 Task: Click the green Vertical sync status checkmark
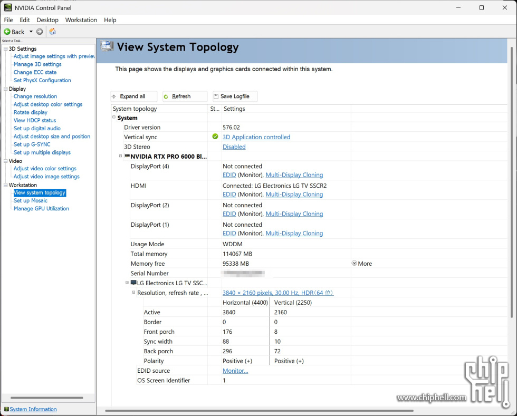[215, 137]
